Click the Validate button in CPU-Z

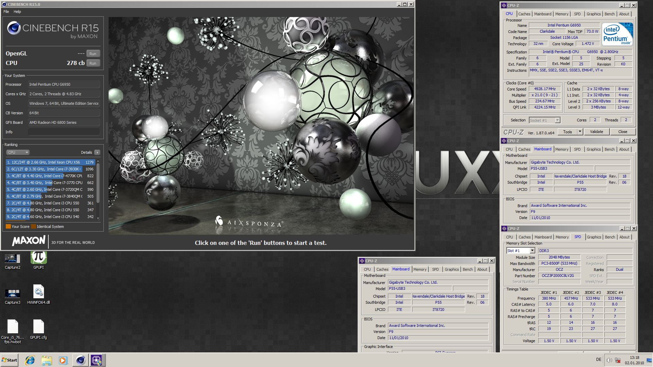tap(596, 132)
